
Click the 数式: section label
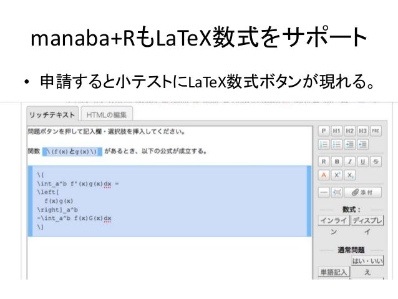tap(351, 210)
